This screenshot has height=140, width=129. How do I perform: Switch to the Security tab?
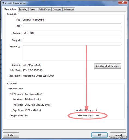coord(23,10)
